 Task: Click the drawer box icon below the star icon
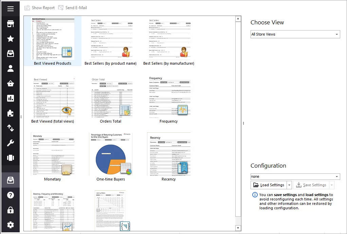click(x=11, y=54)
